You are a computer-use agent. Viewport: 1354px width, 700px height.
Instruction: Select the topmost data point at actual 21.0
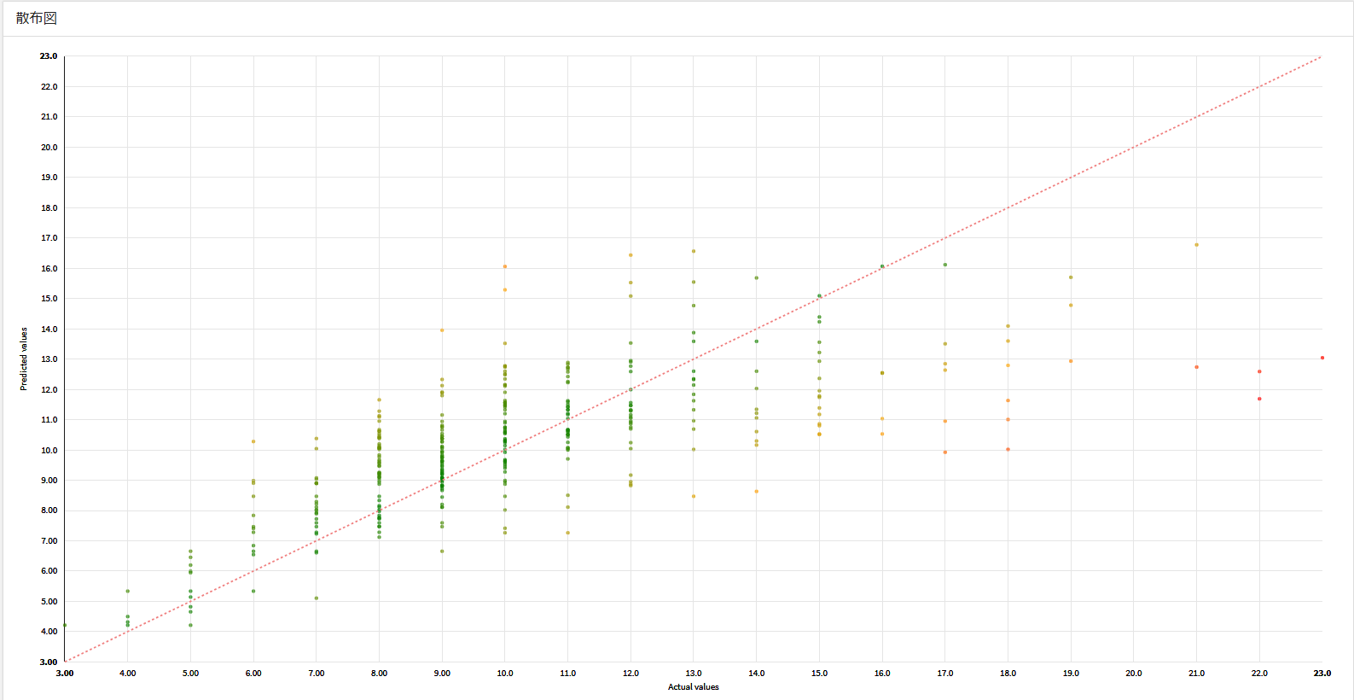click(1197, 245)
